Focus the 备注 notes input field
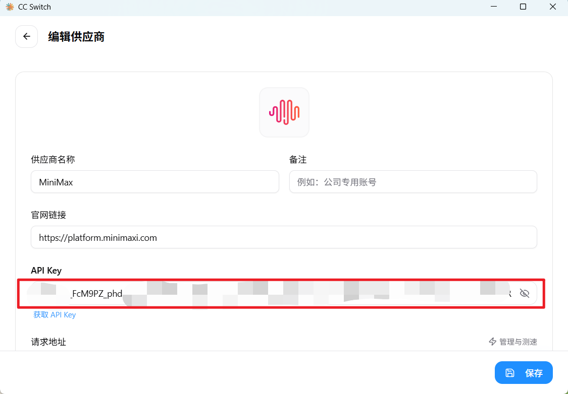 click(413, 182)
